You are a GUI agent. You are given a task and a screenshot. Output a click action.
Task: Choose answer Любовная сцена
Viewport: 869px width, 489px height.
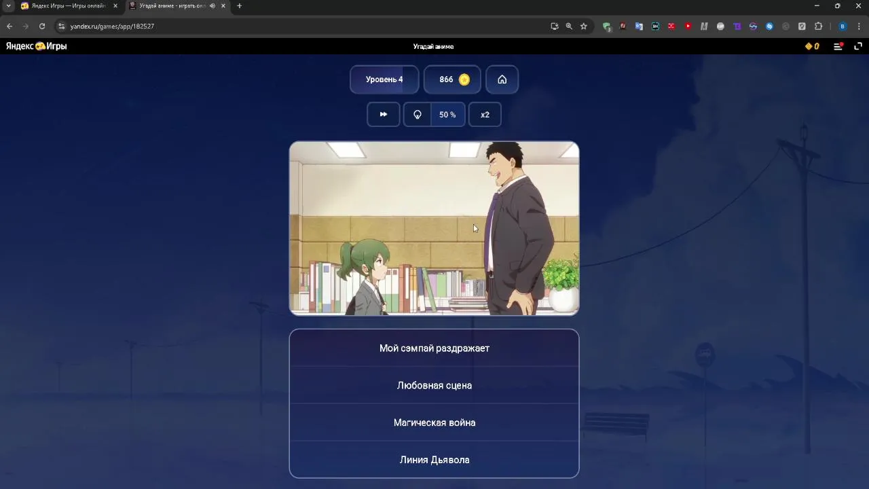[x=434, y=386]
